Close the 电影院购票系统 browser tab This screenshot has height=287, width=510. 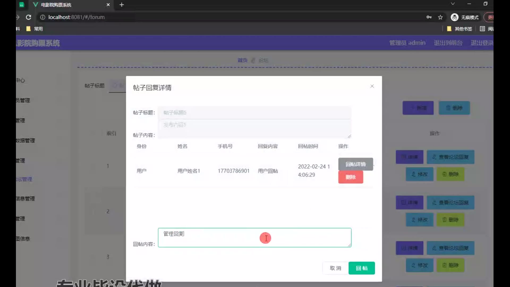108,5
